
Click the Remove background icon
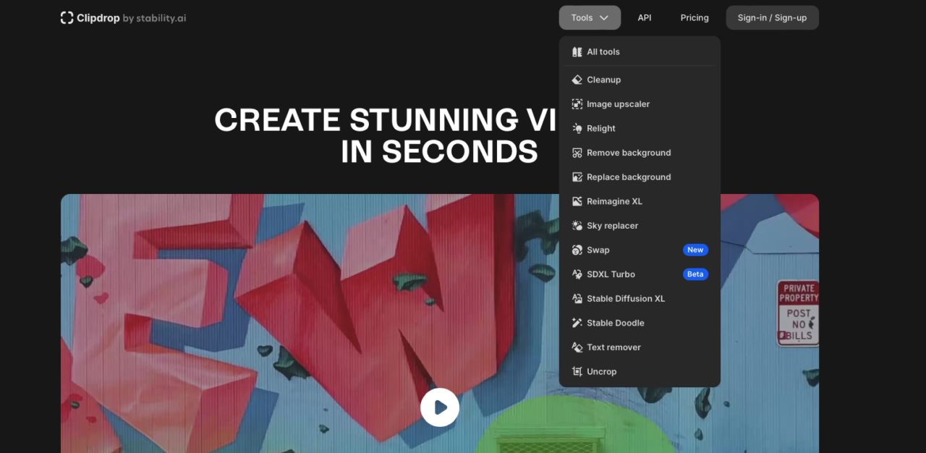pyautogui.click(x=577, y=153)
